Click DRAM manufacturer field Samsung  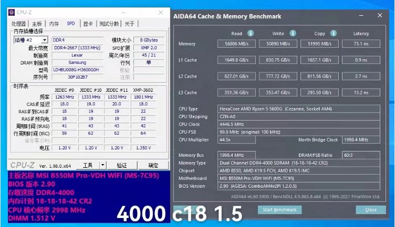coord(77,62)
